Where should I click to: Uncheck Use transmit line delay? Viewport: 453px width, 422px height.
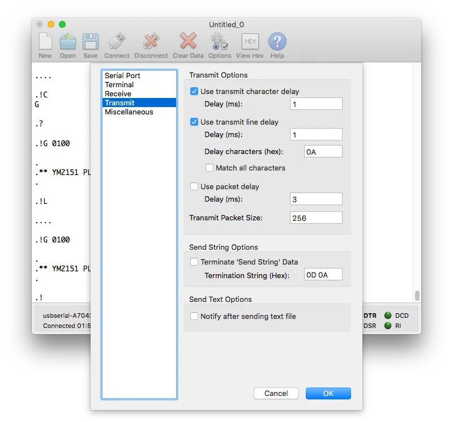(x=194, y=122)
